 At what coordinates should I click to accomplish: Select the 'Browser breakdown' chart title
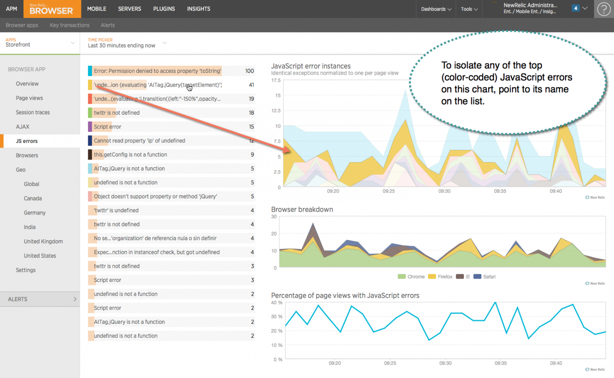coord(302,209)
